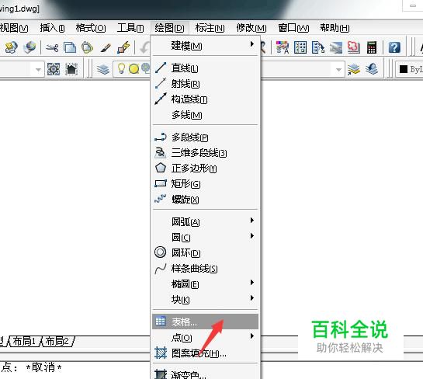The height and width of the screenshot is (379, 423).
Task: Toggle the layer lightbulb on/off
Action: [x=121, y=68]
